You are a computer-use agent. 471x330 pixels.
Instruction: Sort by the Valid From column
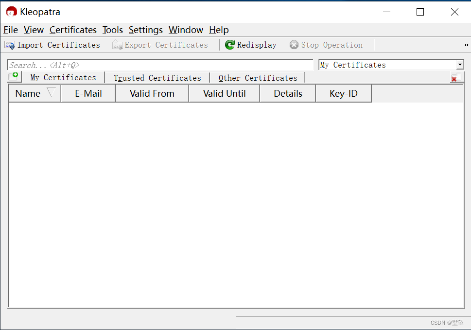tap(152, 93)
